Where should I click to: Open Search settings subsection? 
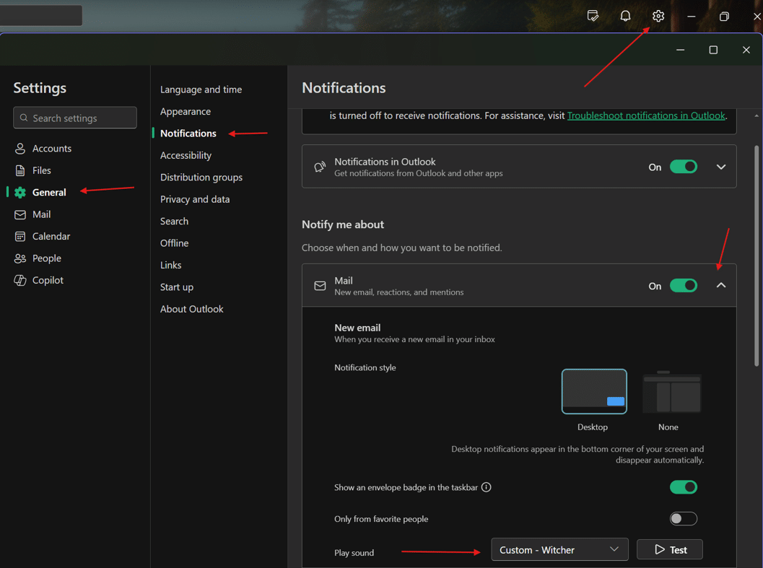(x=174, y=221)
